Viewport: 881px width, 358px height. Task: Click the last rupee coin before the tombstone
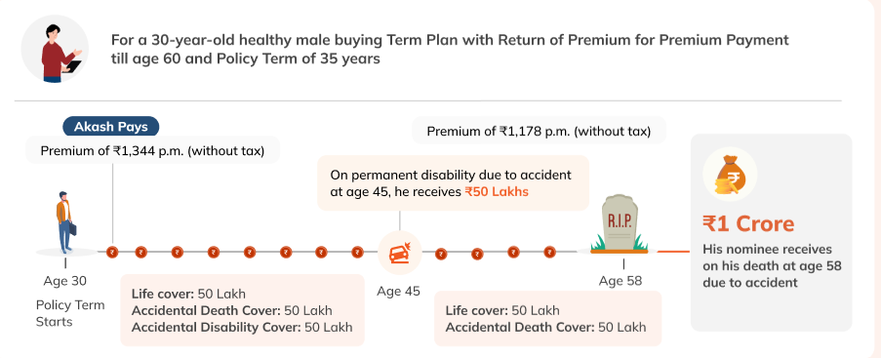549,253
